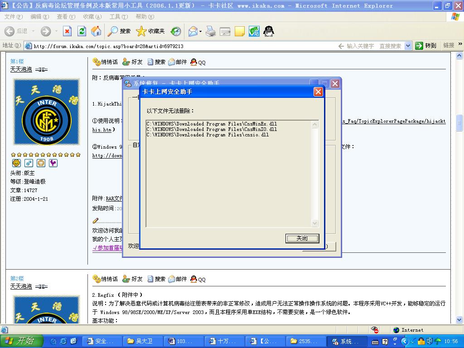Open the 工具(T) menu
464x348 pixels.
(x=119, y=17)
